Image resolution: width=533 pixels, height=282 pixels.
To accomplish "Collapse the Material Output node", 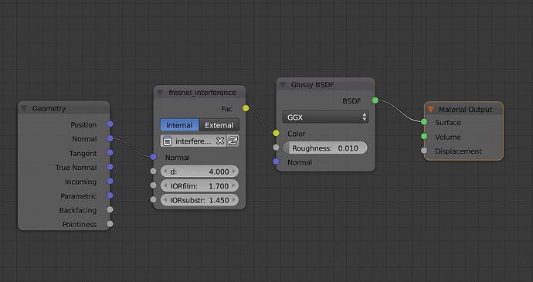I will click(x=431, y=110).
